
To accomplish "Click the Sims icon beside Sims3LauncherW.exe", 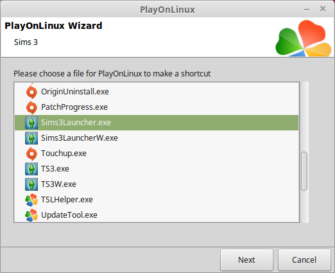I will point(31,138).
